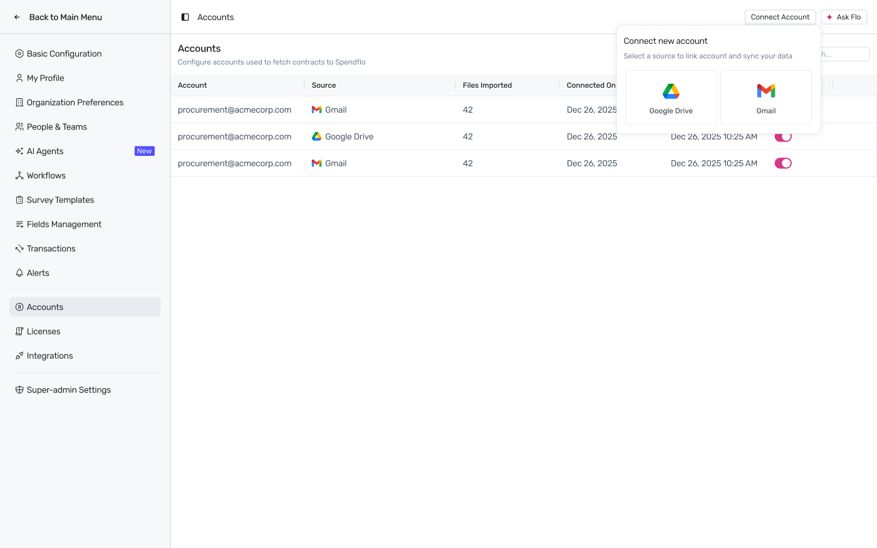The width and height of the screenshot is (877, 548).
Task: Click the Workflows branch icon
Action: point(19,176)
